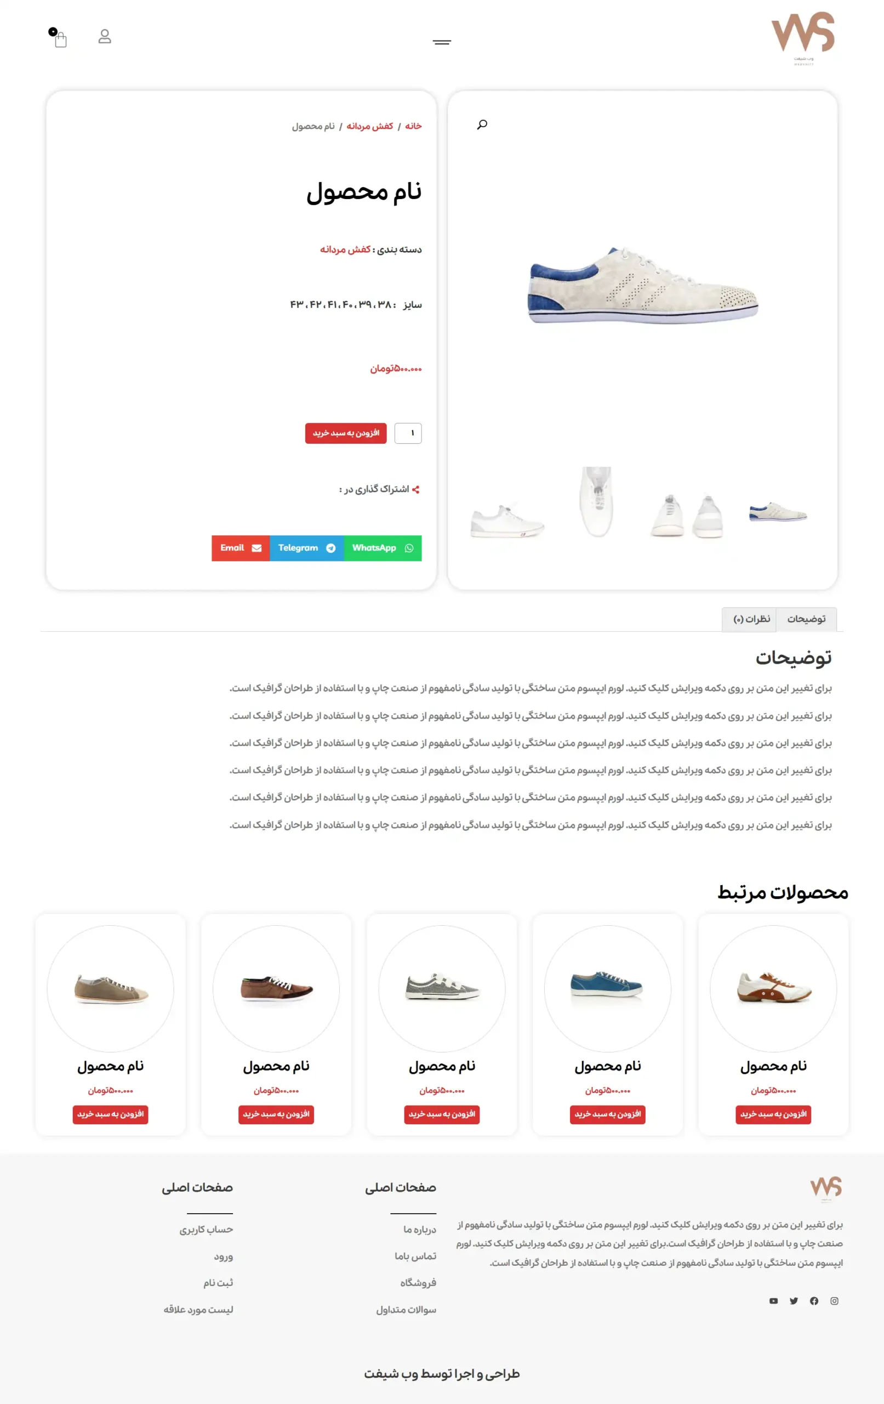884x1404 pixels.
Task: Select the blue sneaker thumbnail in gallery
Action: [x=778, y=512]
